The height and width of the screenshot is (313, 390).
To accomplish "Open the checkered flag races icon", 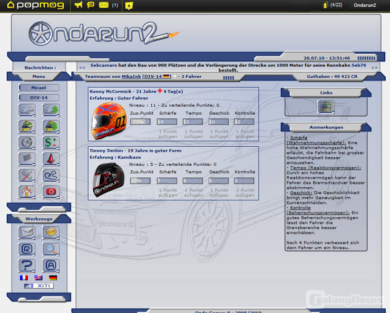I will click(x=27, y=159).
